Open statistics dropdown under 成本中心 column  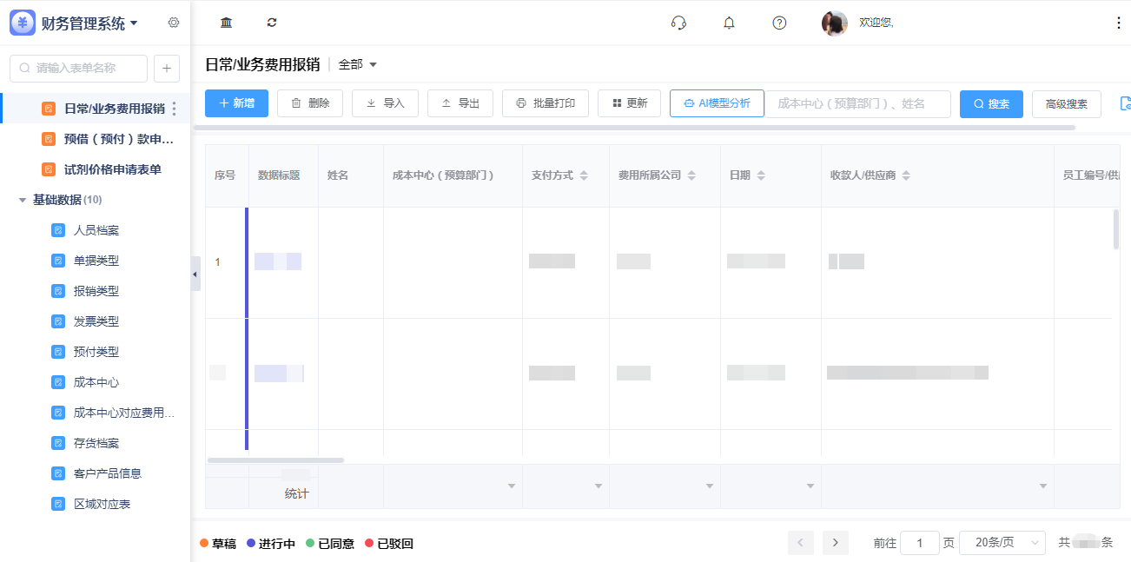[512, 486]
